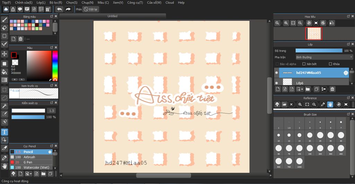Open the Tệp(F) menu

(6, 2)
